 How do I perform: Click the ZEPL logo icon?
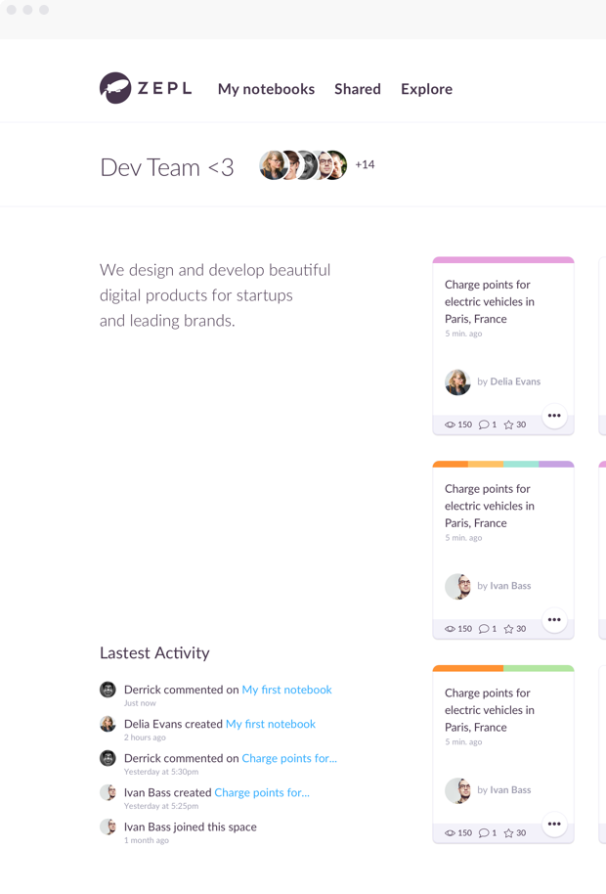coord(115,88)
